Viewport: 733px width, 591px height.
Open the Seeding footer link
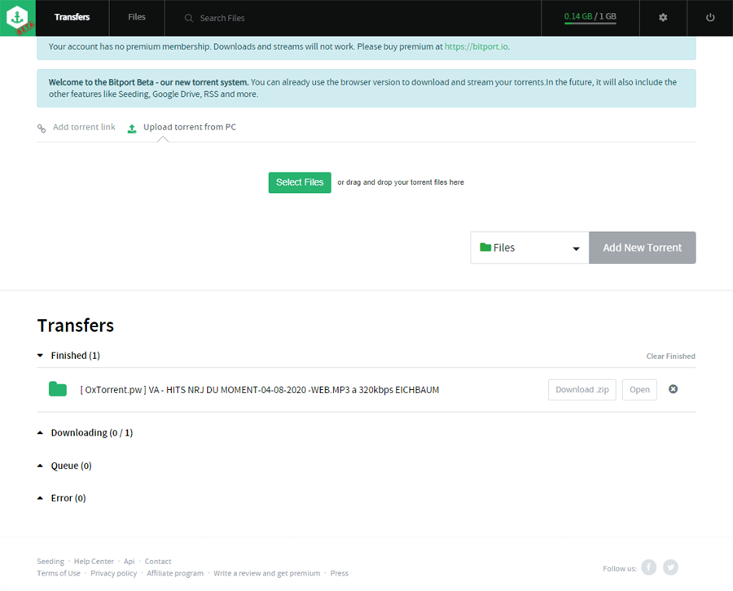50,561
